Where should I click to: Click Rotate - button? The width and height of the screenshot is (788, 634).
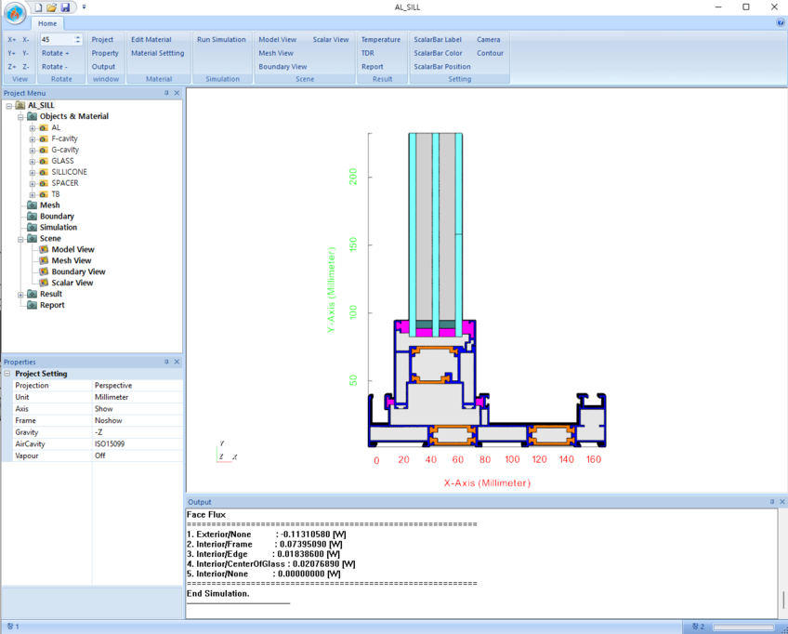tap(54, 66)
